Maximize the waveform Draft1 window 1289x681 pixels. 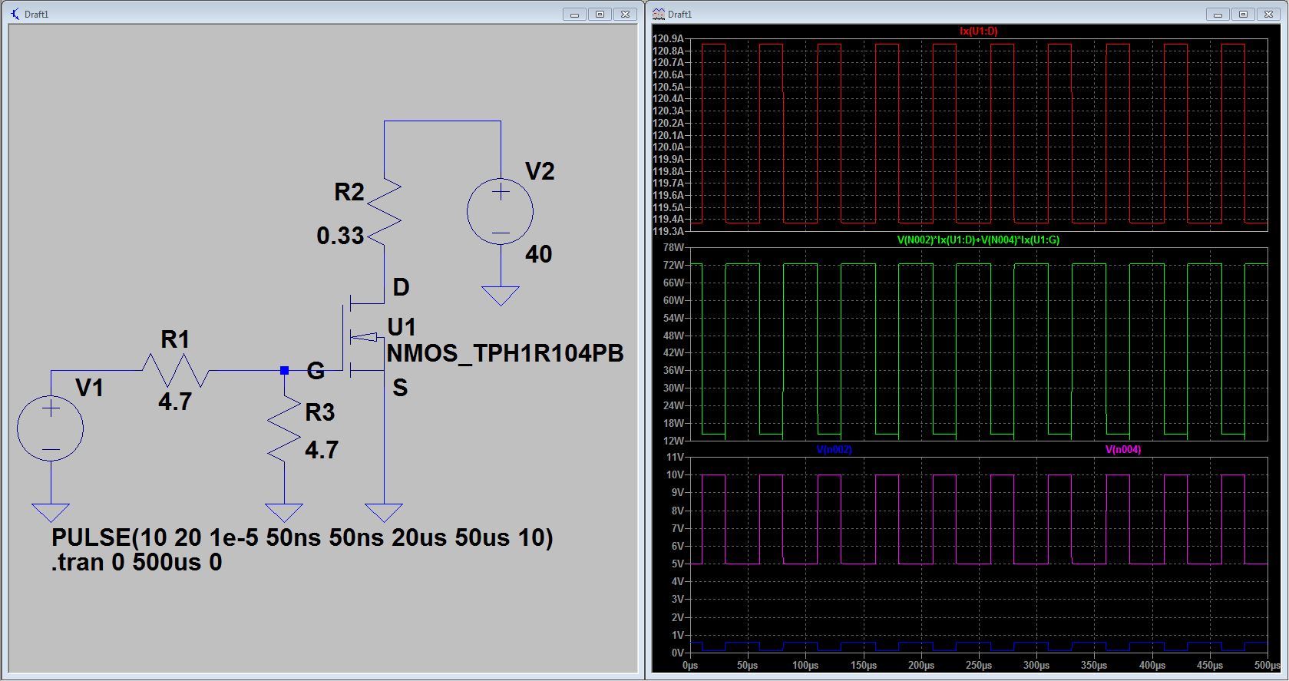pos(1244,14)
